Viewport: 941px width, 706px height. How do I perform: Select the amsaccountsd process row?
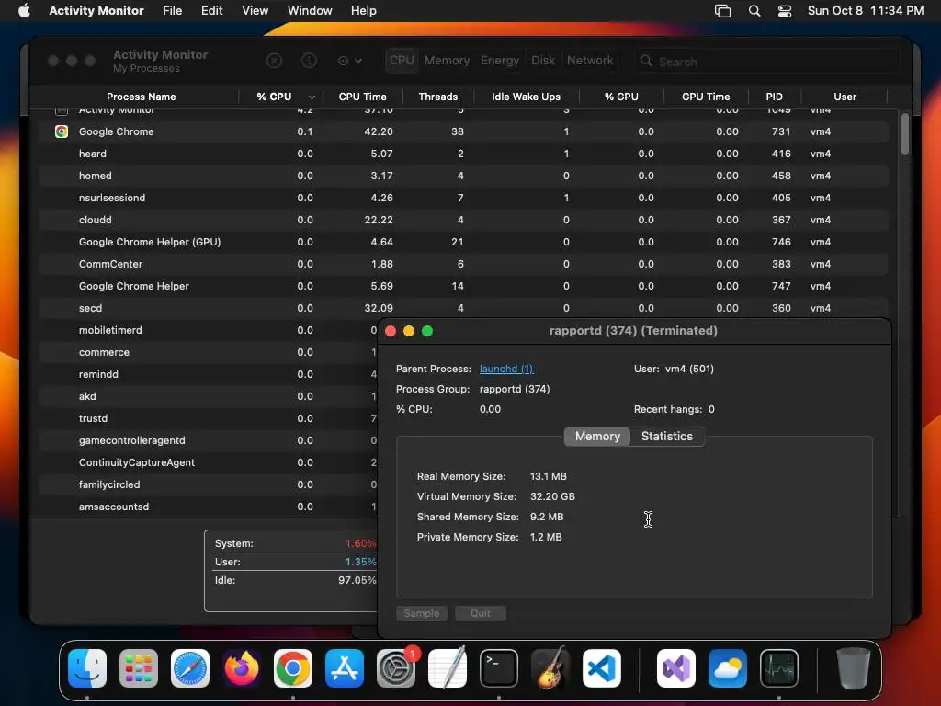point(209,507)
